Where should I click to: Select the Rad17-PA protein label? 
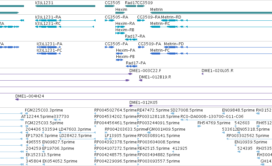[x=136, y=63]
